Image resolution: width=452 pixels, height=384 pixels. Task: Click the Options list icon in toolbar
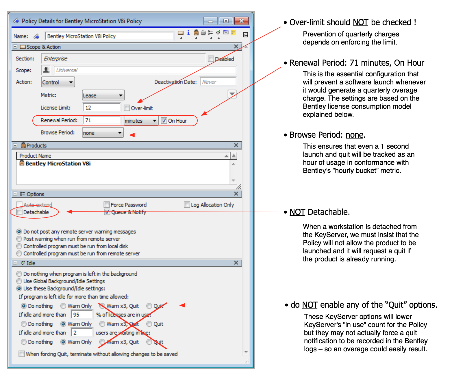click(x=210, y=33)
